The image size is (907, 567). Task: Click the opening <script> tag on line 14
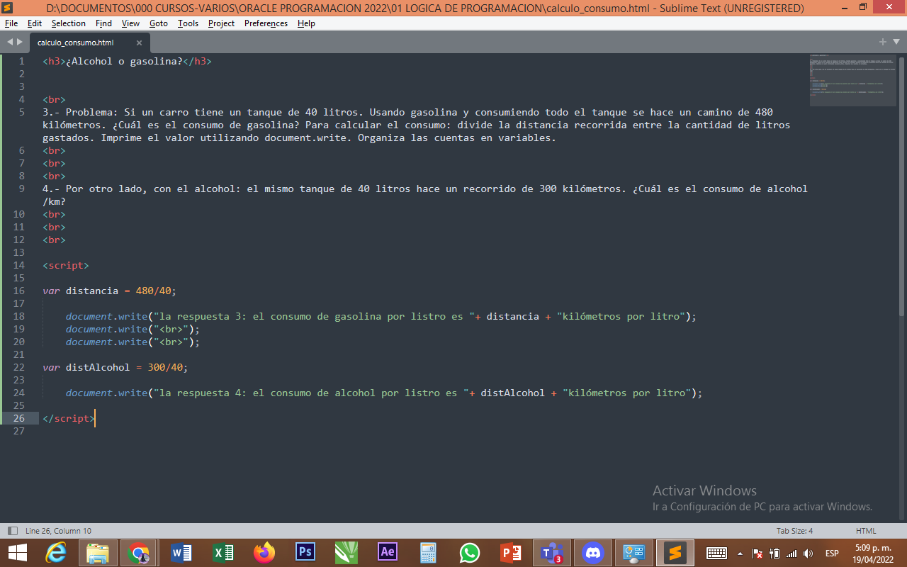[66, 265]
